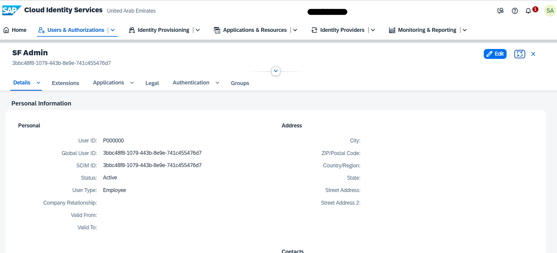Viewport: 557px width, 253px height.
Task: Click the Country/Region label
Action: coord(342,166)
